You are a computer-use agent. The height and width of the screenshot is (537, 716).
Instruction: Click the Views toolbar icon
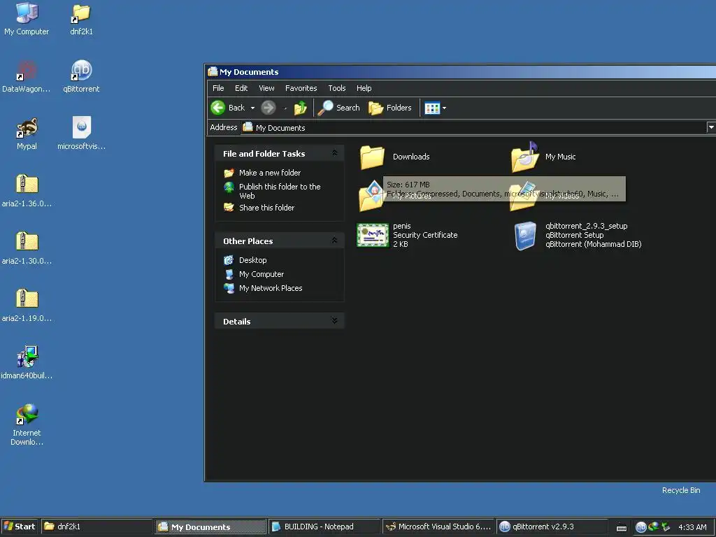(x=432, y=108)
